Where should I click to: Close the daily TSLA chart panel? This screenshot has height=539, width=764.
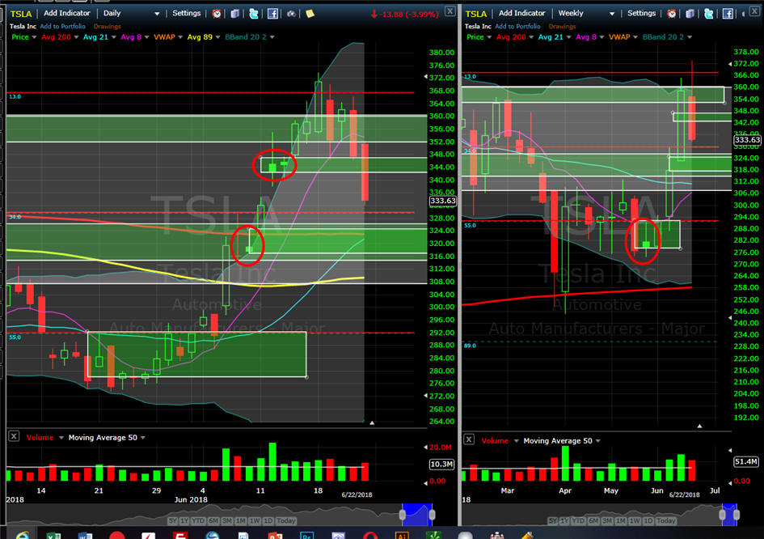[x=450, y=11]
